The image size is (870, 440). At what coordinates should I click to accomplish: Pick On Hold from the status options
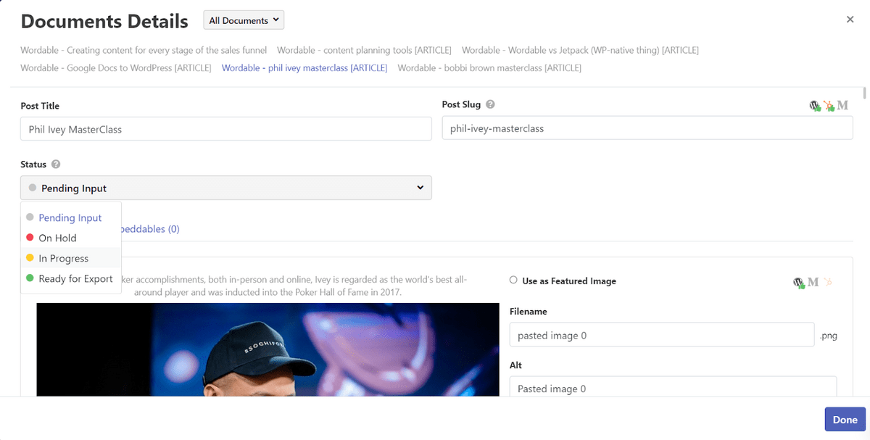tap(57, 237)
